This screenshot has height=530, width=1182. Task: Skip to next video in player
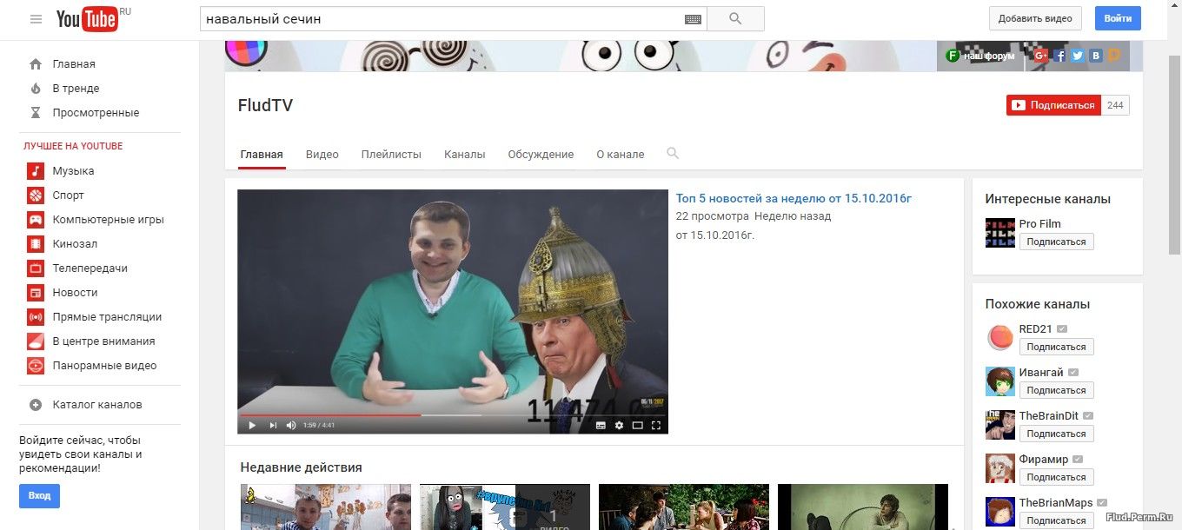click(x=272, y=425)
